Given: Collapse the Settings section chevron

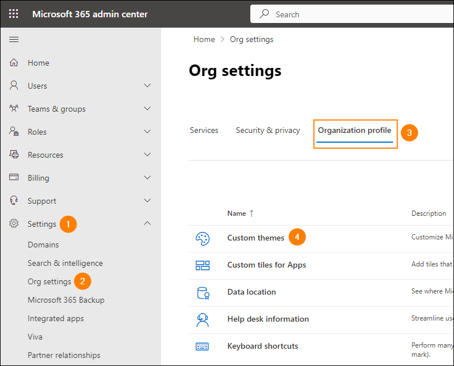Looking at the screenshot, I should [x=147, y=224].
